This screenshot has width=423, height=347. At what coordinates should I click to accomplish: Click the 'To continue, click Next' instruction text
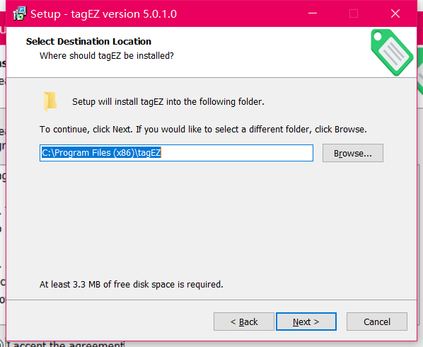[x=203, y=130]
